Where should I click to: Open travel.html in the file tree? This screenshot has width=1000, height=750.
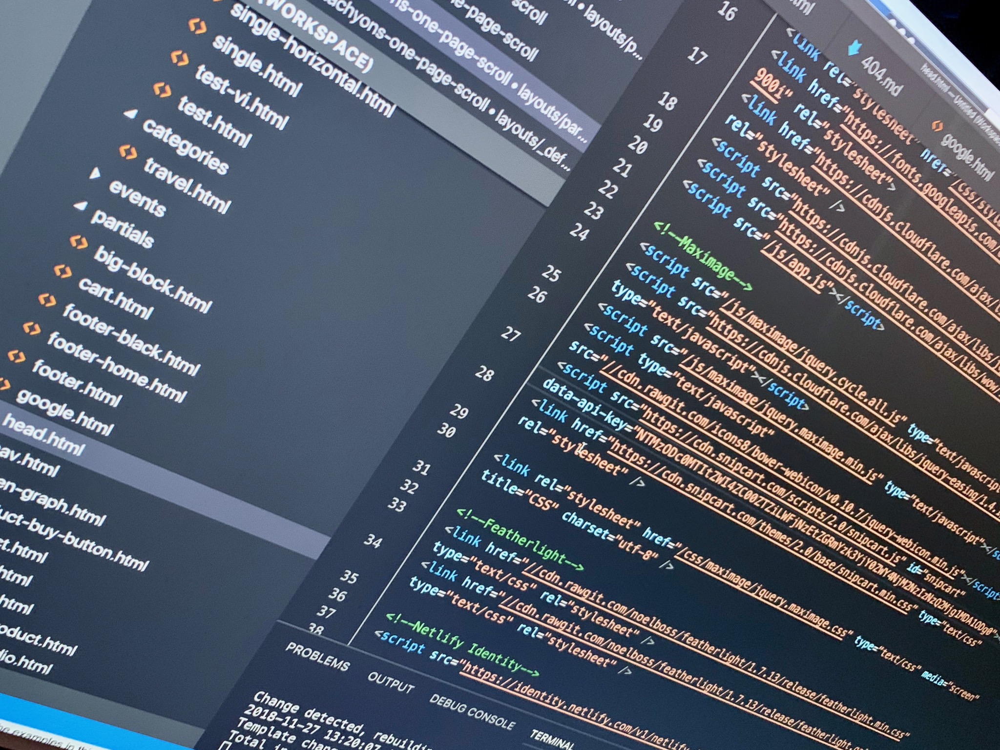click(187, 186)
